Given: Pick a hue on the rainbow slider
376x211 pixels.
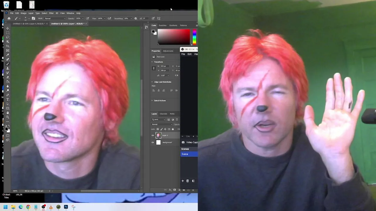Looking at the screenshot, I should [194, 37].
